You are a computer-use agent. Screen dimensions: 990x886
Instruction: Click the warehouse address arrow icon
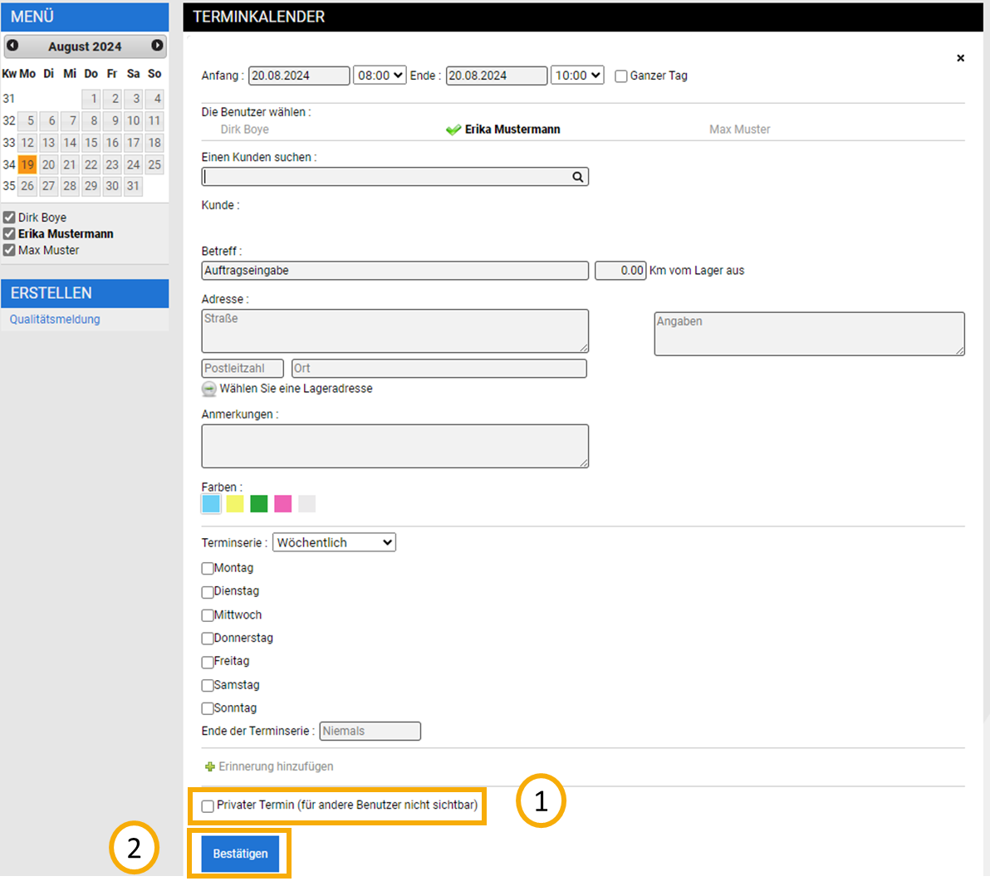click(x=209, y=389)
